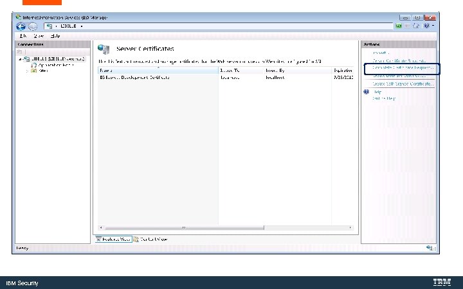Click Create Certificate Request link
Screen dimensions: 463x289
tap(399, 61)
